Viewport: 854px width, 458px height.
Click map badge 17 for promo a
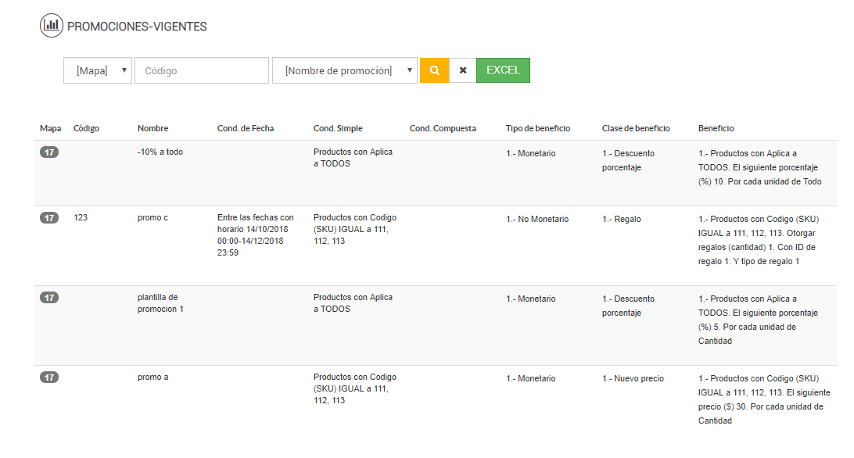tap(49, 377)
